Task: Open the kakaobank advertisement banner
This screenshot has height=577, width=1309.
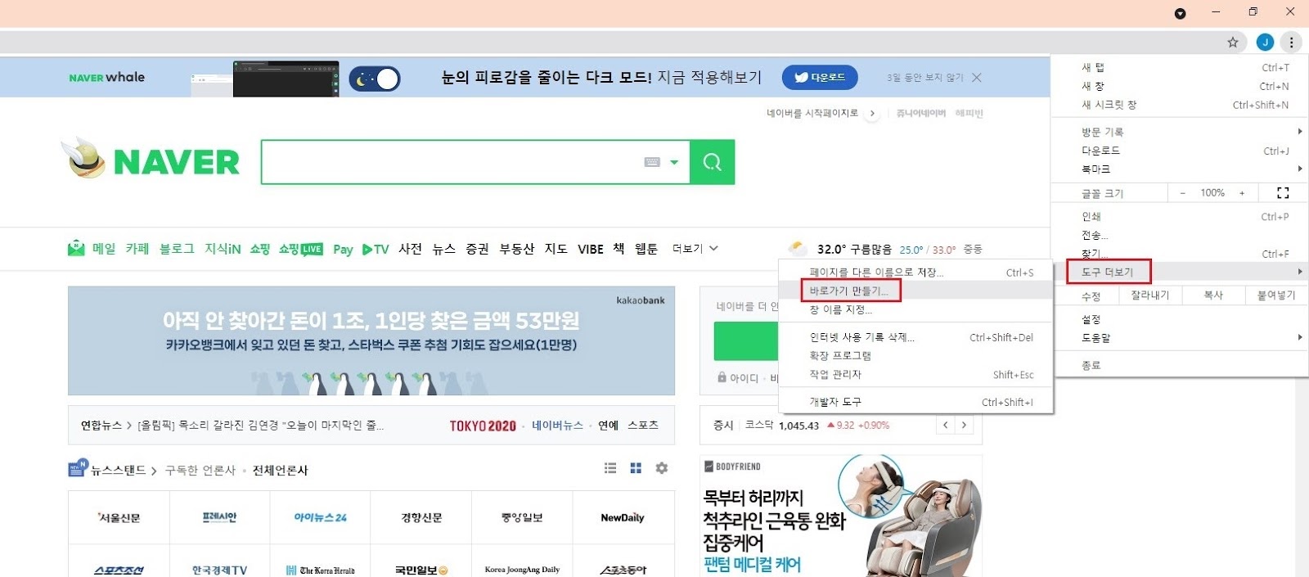Action: (x=371, y=340)
